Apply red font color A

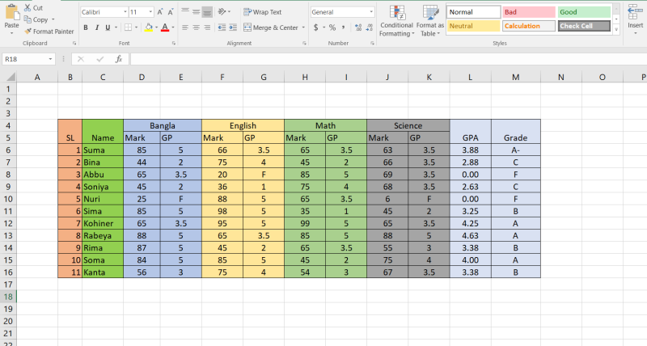[x=165, y=27]
